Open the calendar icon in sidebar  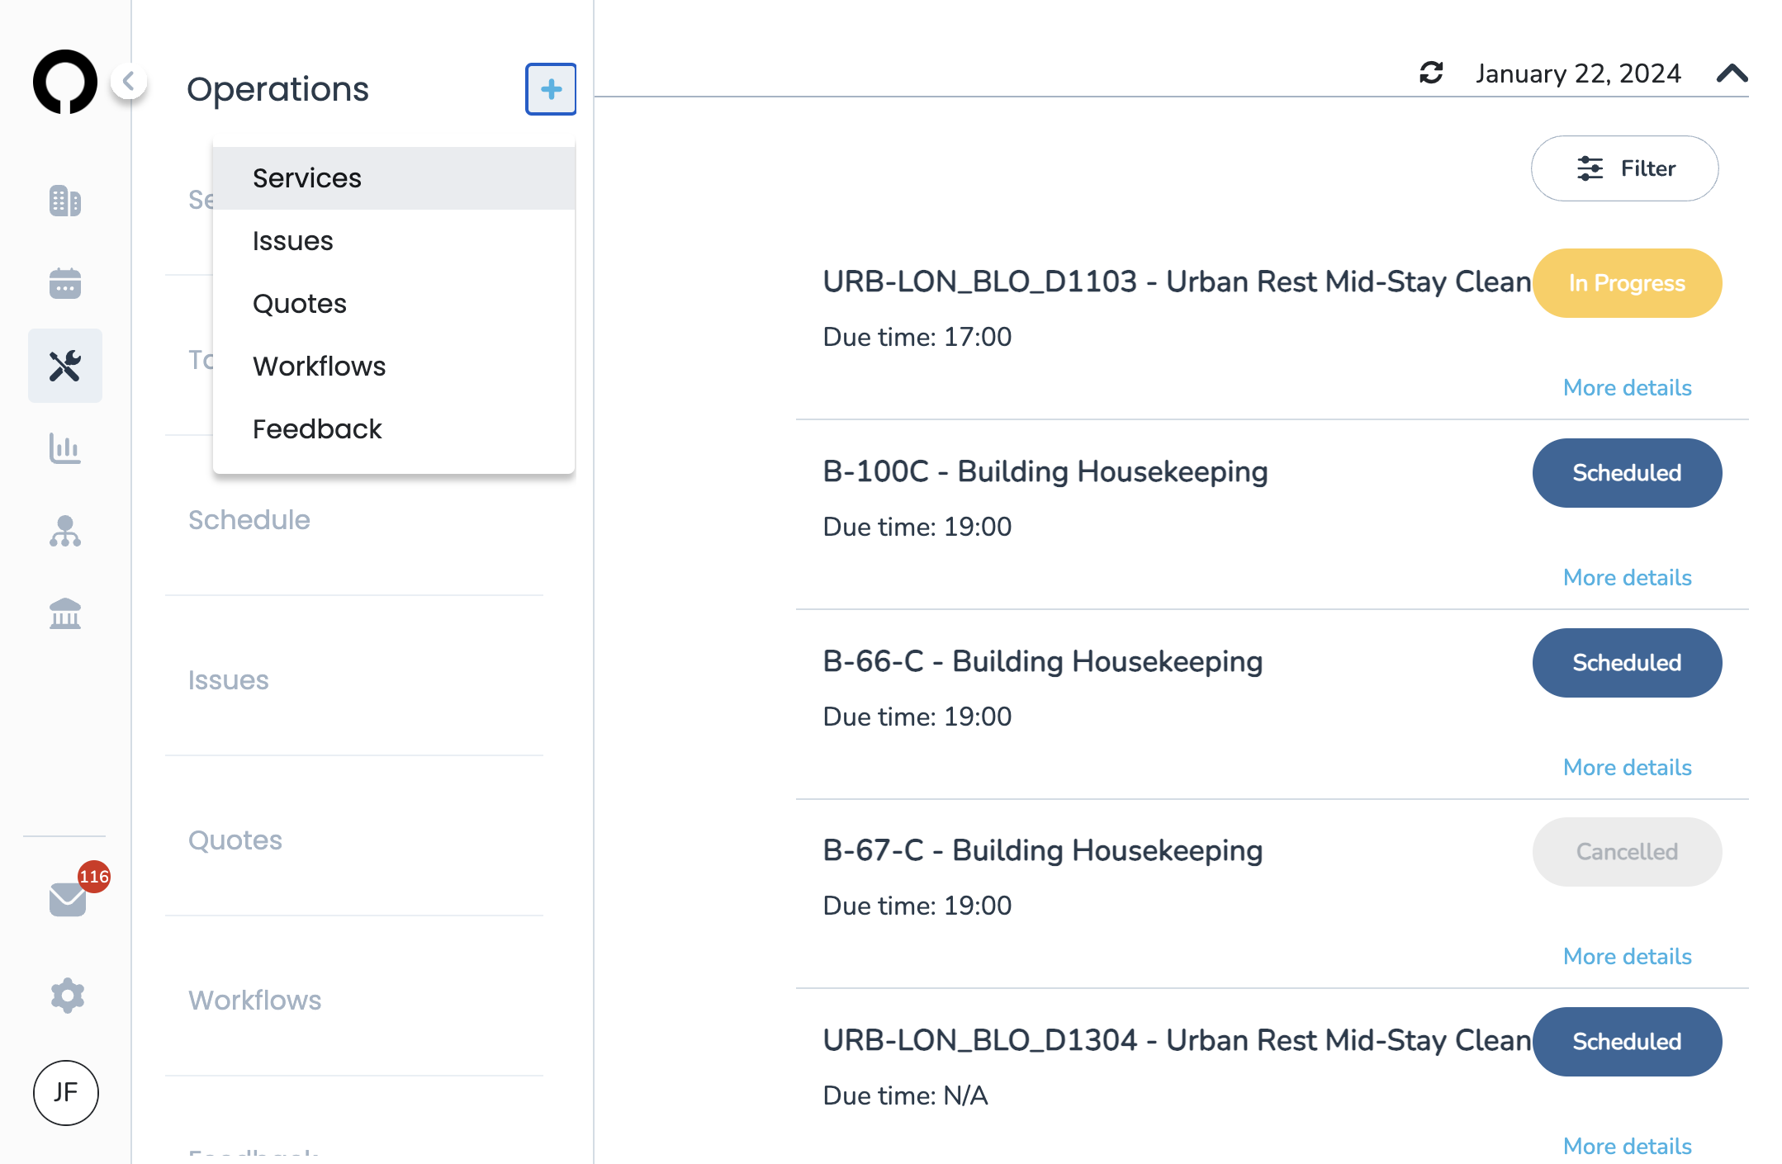[64, 283]
